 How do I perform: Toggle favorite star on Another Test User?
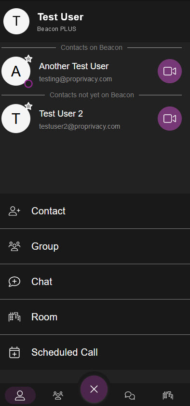(28, 59)
